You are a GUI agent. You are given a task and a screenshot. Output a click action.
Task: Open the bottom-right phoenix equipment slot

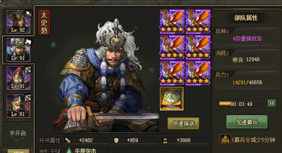click(x=198, y=73)
